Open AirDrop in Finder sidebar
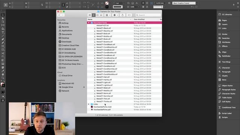The image size is (240, 135). pyautogui.click(x=64, y=23)
